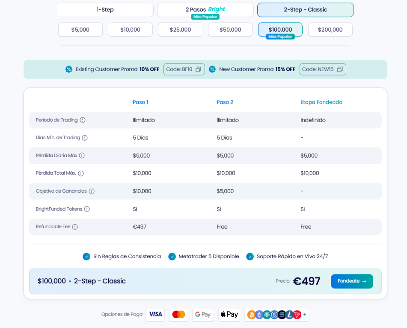Choose the $5,000 account size
The image size is (407, 328).
[80, 30]
